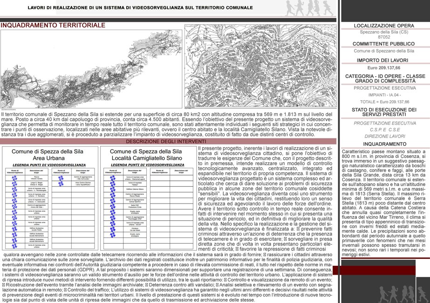430x303 pixels.
Task: Click the children silhouettes in bottom-right footer
Action: click(x=403, y=294)
